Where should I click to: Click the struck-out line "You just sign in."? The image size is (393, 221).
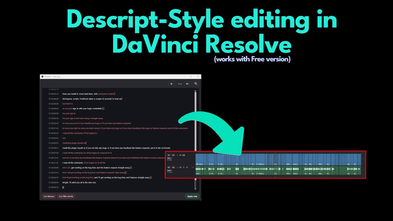(69, 113)
